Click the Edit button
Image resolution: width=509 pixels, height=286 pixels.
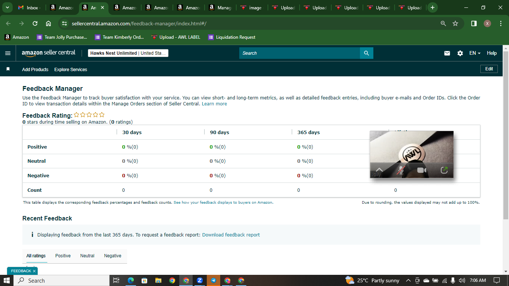tap(489, 69)
